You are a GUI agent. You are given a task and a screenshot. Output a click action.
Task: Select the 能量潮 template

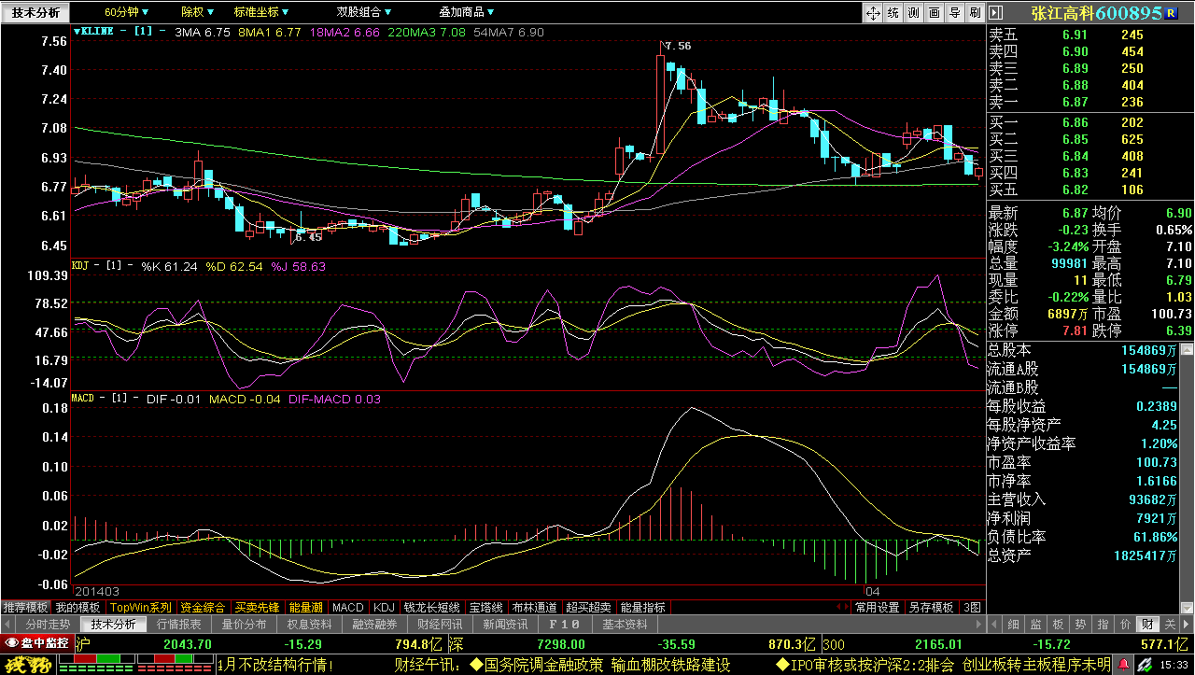306,607
